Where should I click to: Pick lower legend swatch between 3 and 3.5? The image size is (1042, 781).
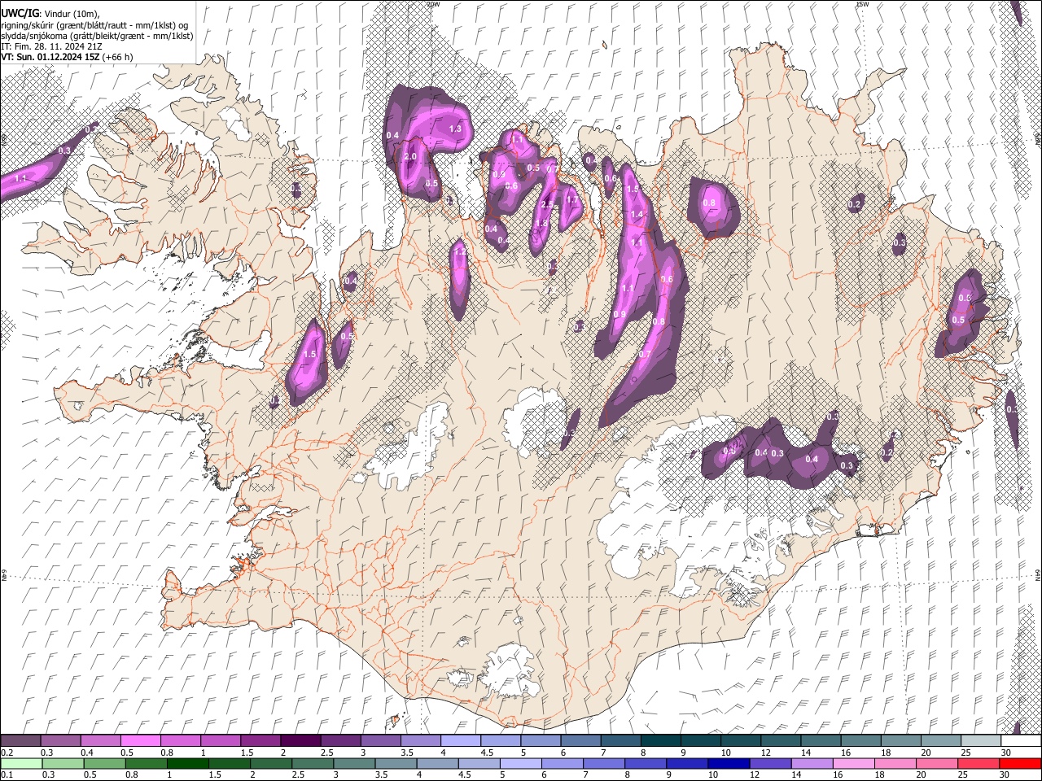pyautogui.click(x=355, y=764)
